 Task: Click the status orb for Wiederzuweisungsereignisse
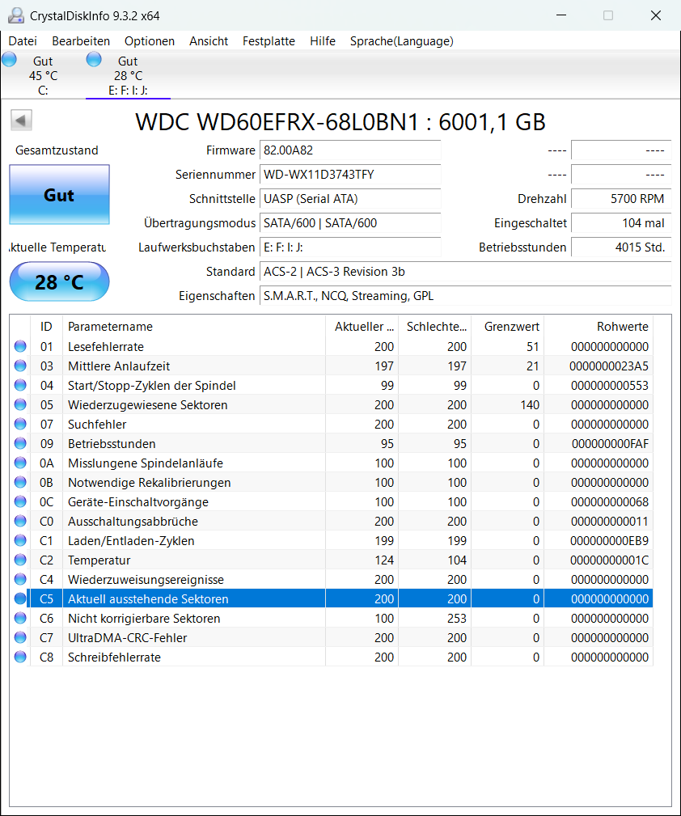(x=20, y=579)
